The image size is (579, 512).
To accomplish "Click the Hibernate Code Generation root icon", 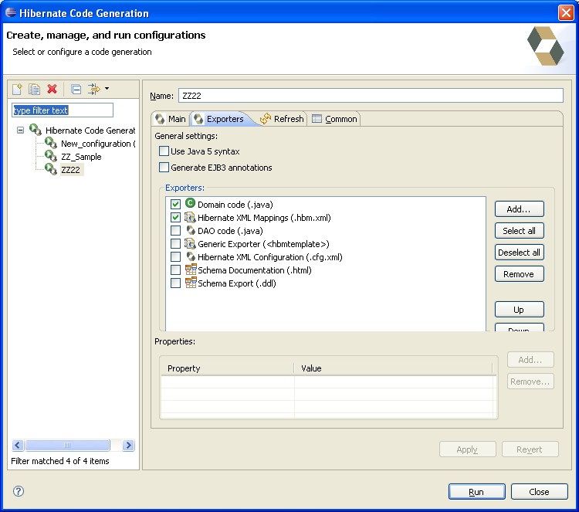I will coord(36,130).
